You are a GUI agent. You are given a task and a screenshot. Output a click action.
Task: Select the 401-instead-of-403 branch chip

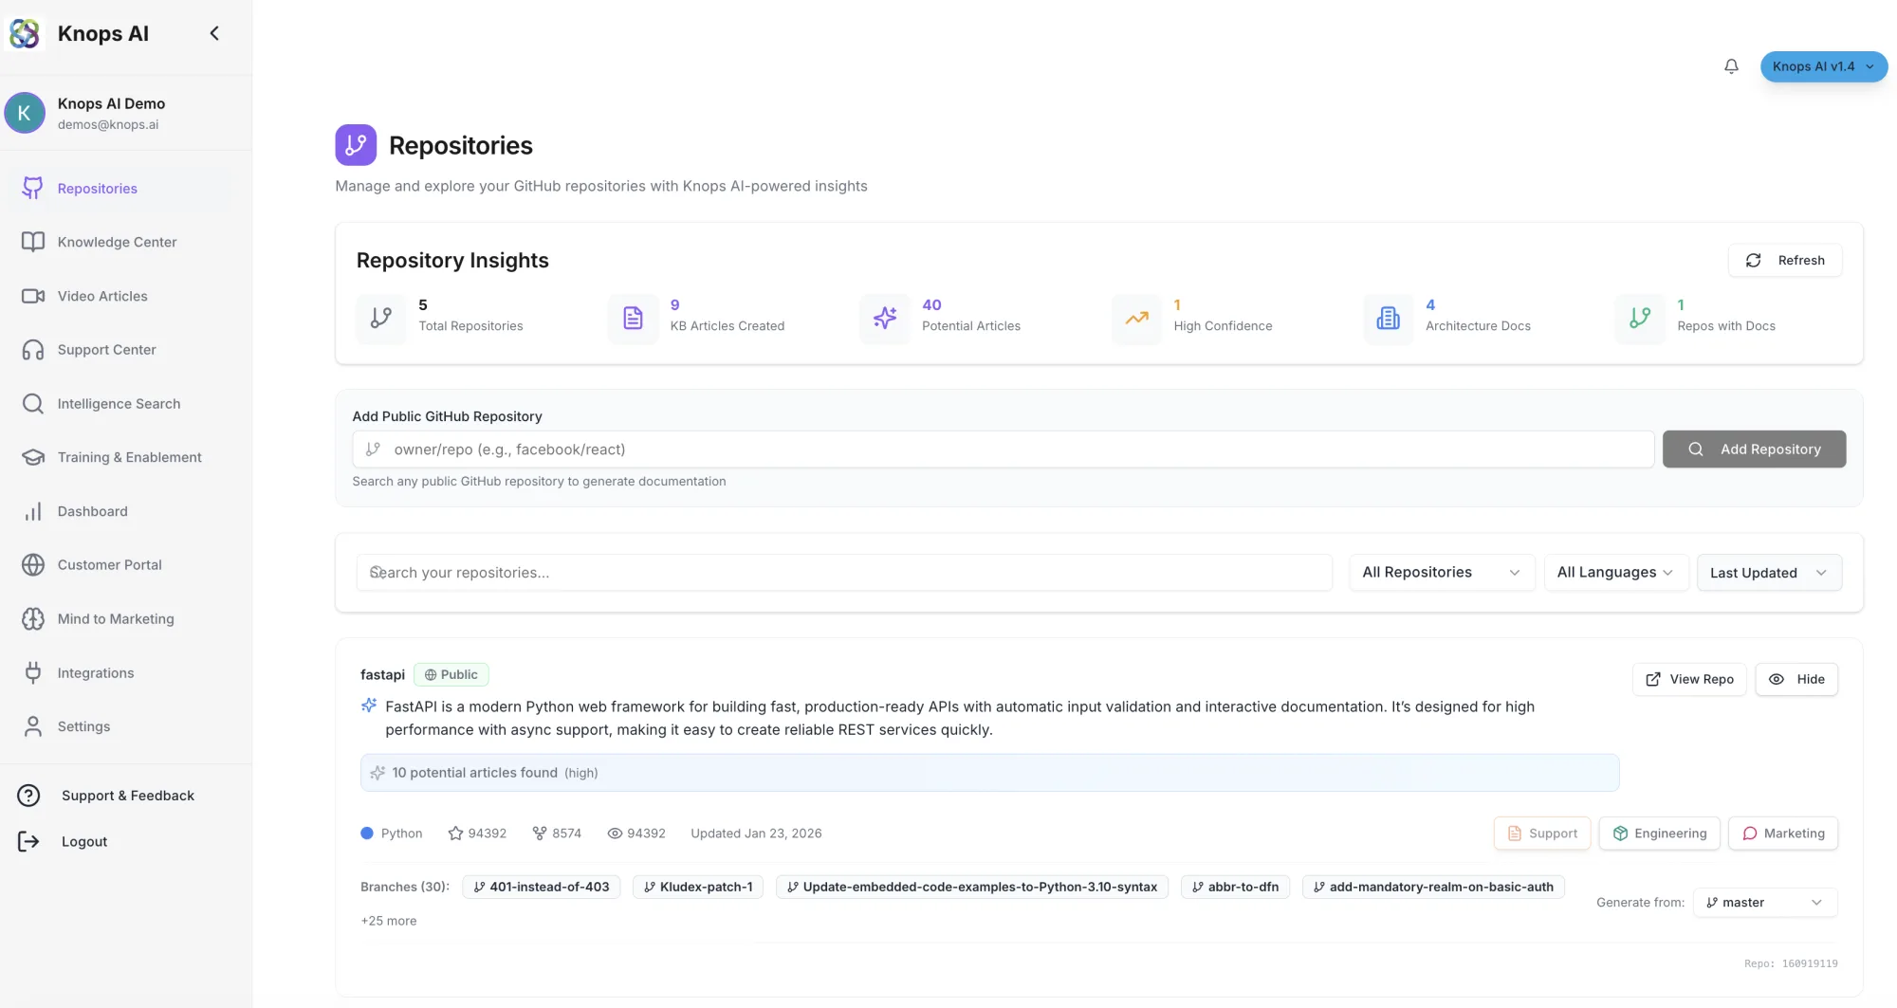[x=542, y=888]
